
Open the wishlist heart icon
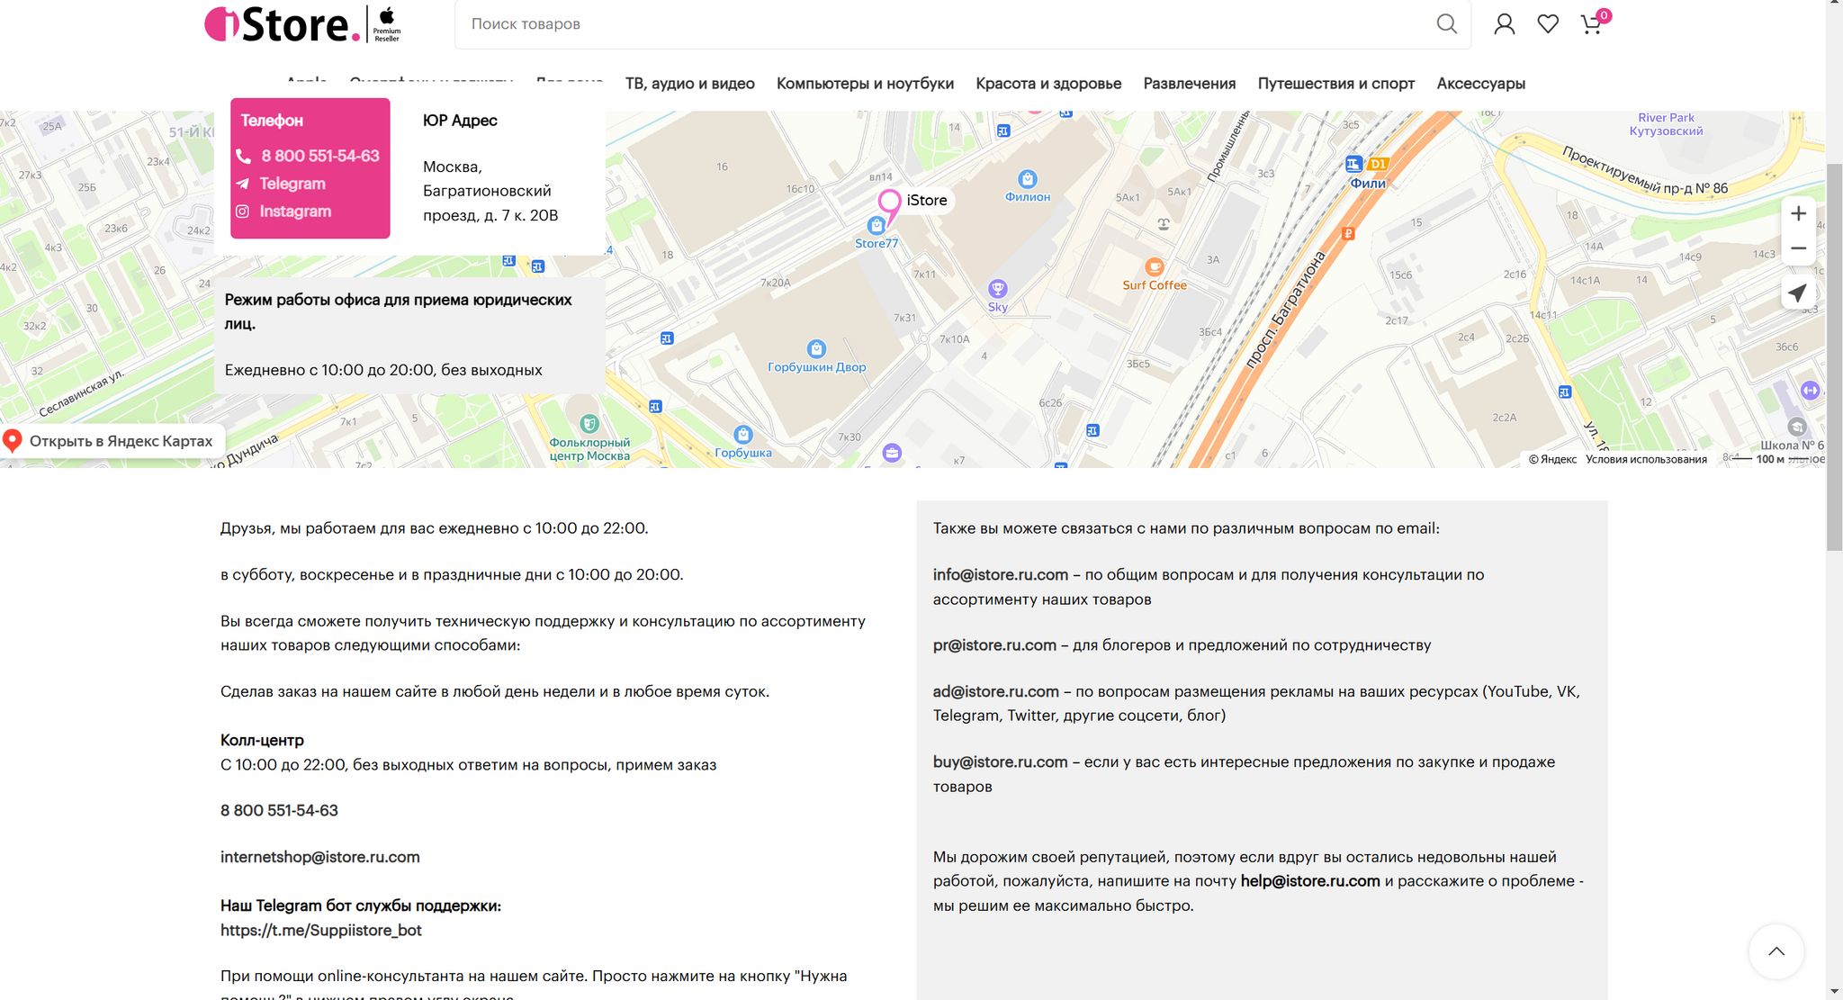click(1548, 24)
